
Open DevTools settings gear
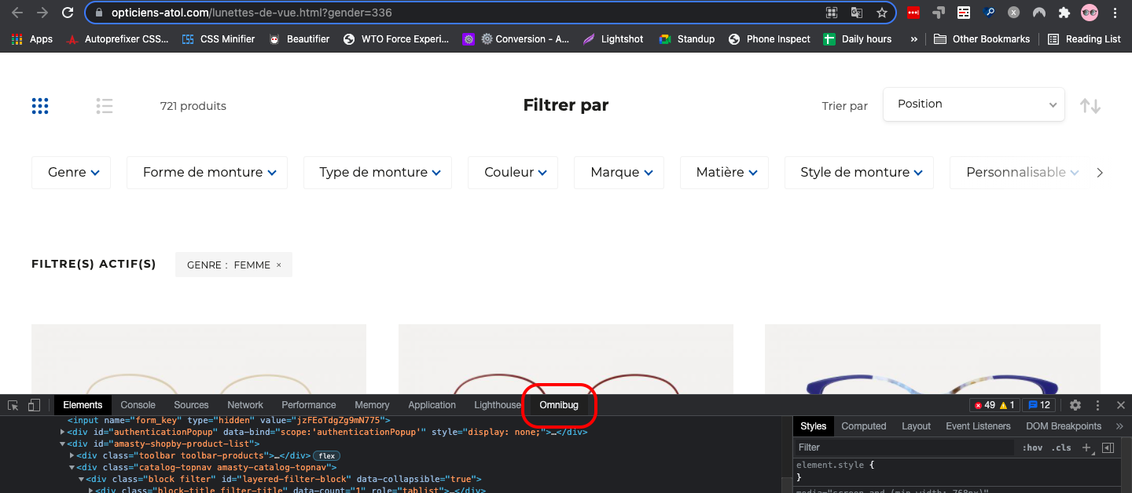click(x=1075, y=405)
